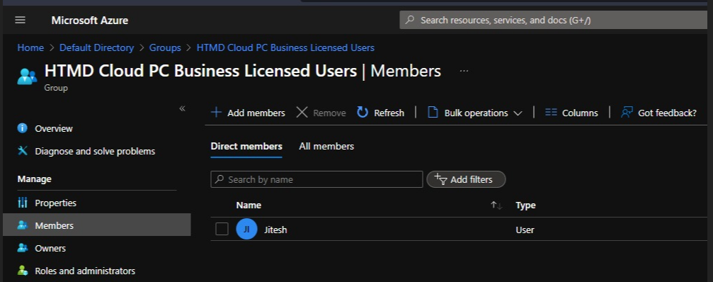Click the Columns list icon

tap(551, 113)
